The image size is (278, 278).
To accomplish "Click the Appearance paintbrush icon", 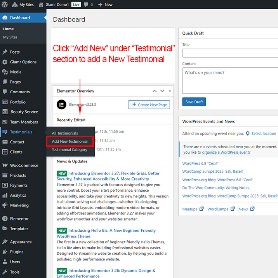I will 5,242.
